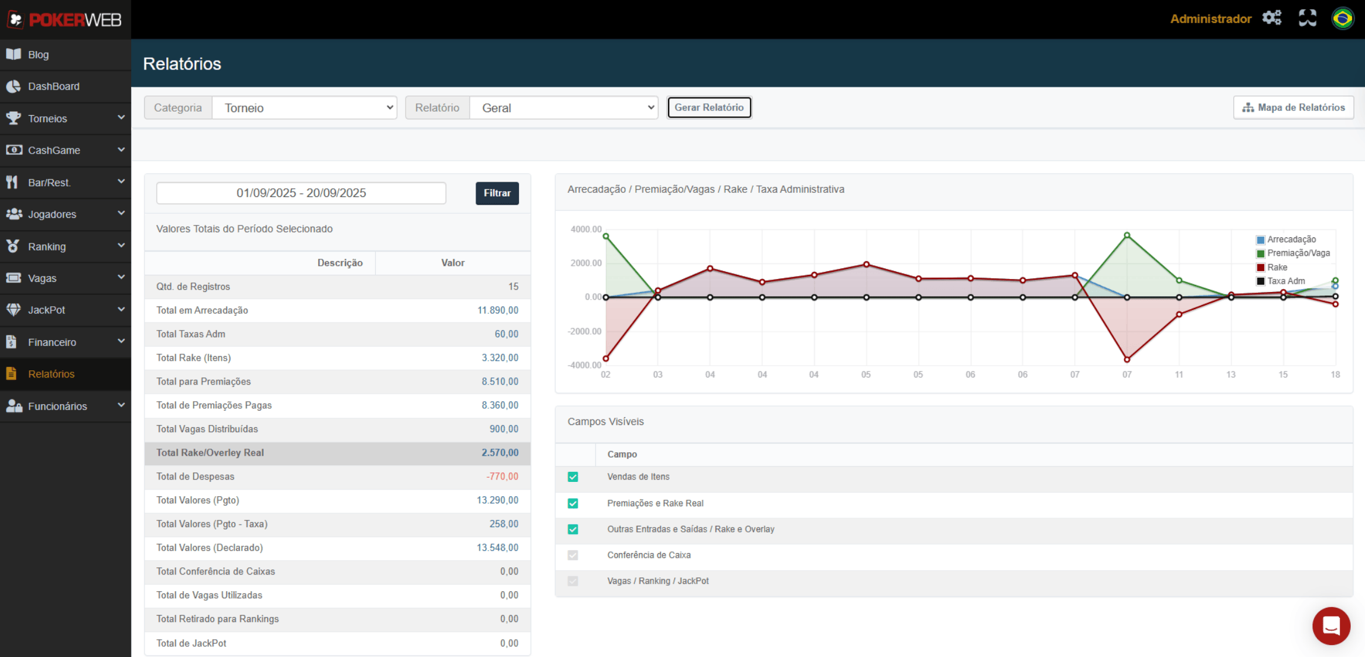This screenshot has height=657, width=1365.
Task: Click the fullscreen toggle icon
Action: (1307, 18)
